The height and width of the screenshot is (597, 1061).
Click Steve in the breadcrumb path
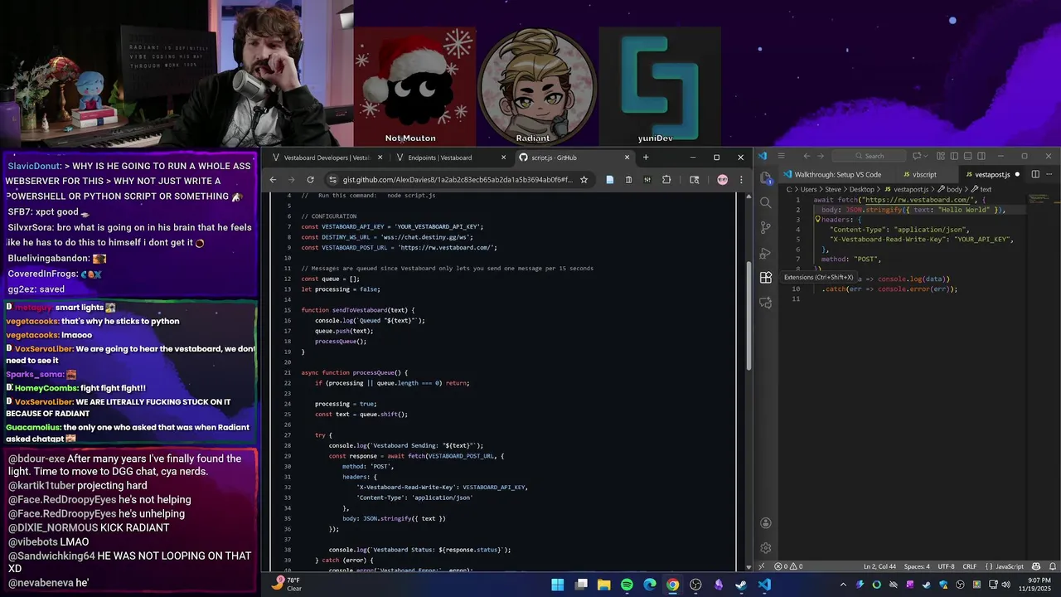tap(835, 189)
